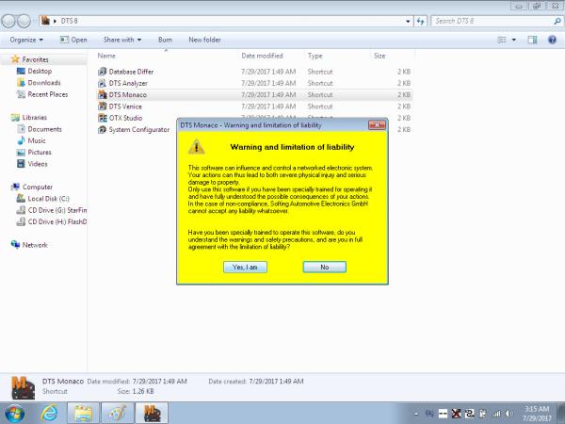Switch to Windows Explorer taskbar button

[83, 414]
